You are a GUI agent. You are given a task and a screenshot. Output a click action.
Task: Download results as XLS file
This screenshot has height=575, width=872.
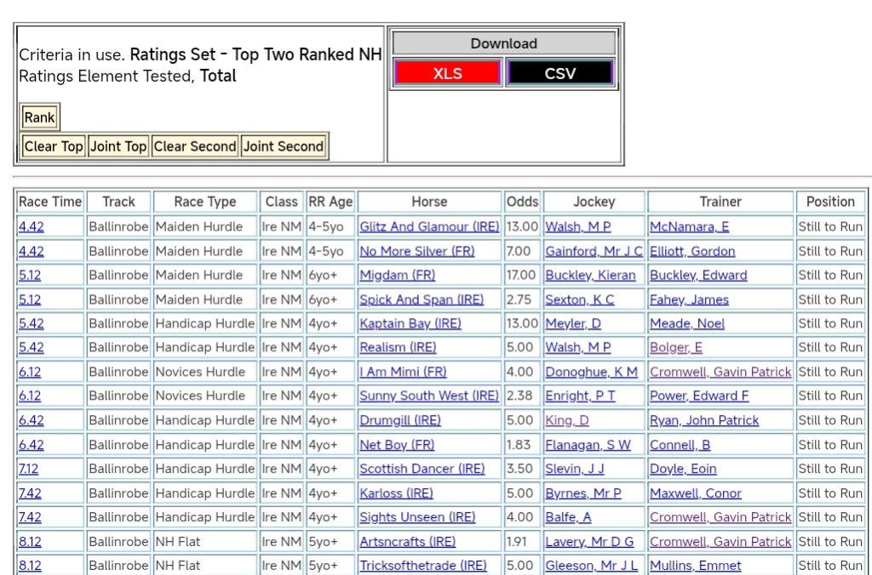(447, 73)
